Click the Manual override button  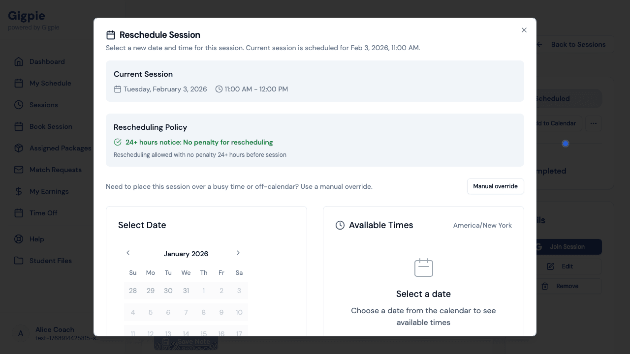(x=495, y=186)
